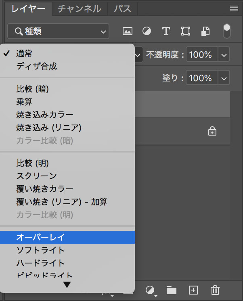Screen dimensions: 243x301
Task: Open the 種類 filter type dropdown
Action: pyautogui.click(x=58, y=31)
